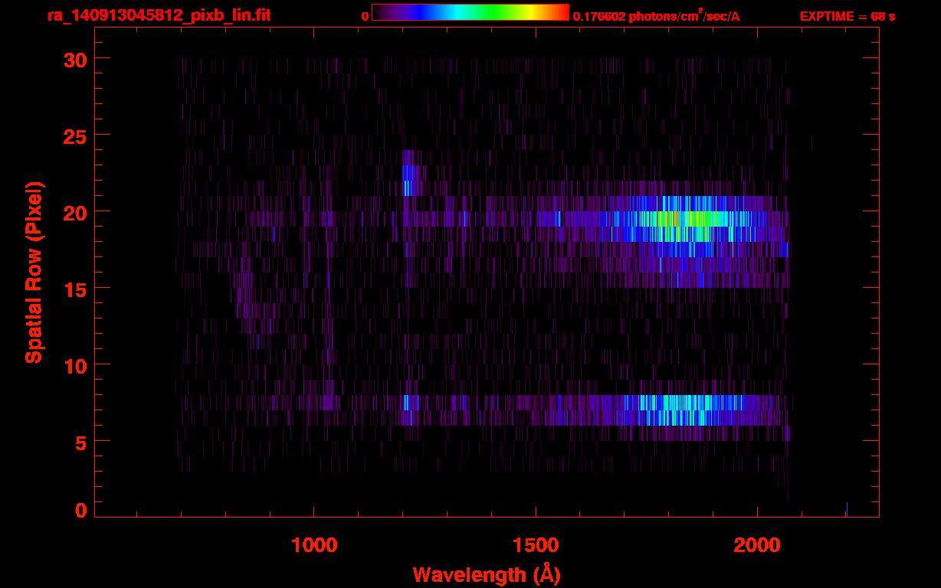Click the filename ra_140913045812_pixb_lin.fit title
The height and width of the screenshot is (588, 941).
[x=158, y=15]
